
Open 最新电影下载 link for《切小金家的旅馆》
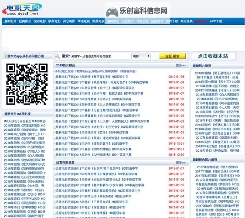[97, 116]
